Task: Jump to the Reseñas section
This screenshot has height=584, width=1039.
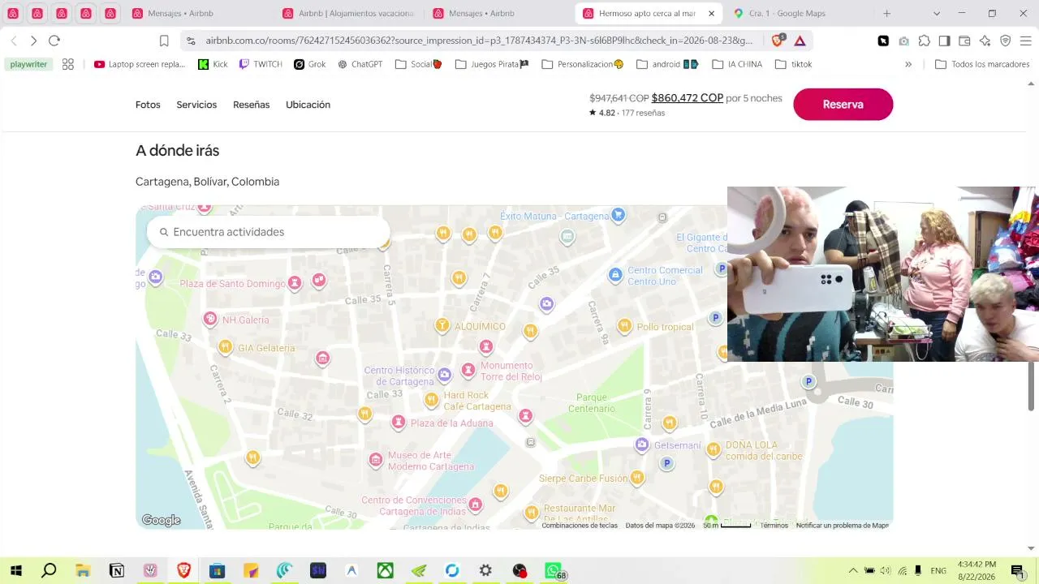Action: (x=251, y=105)
